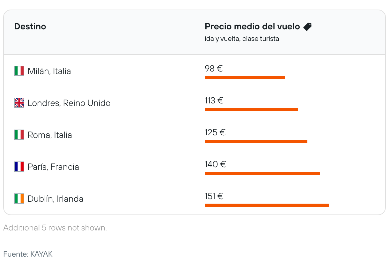Click the orange price bar for Dublín

[267, 205]
